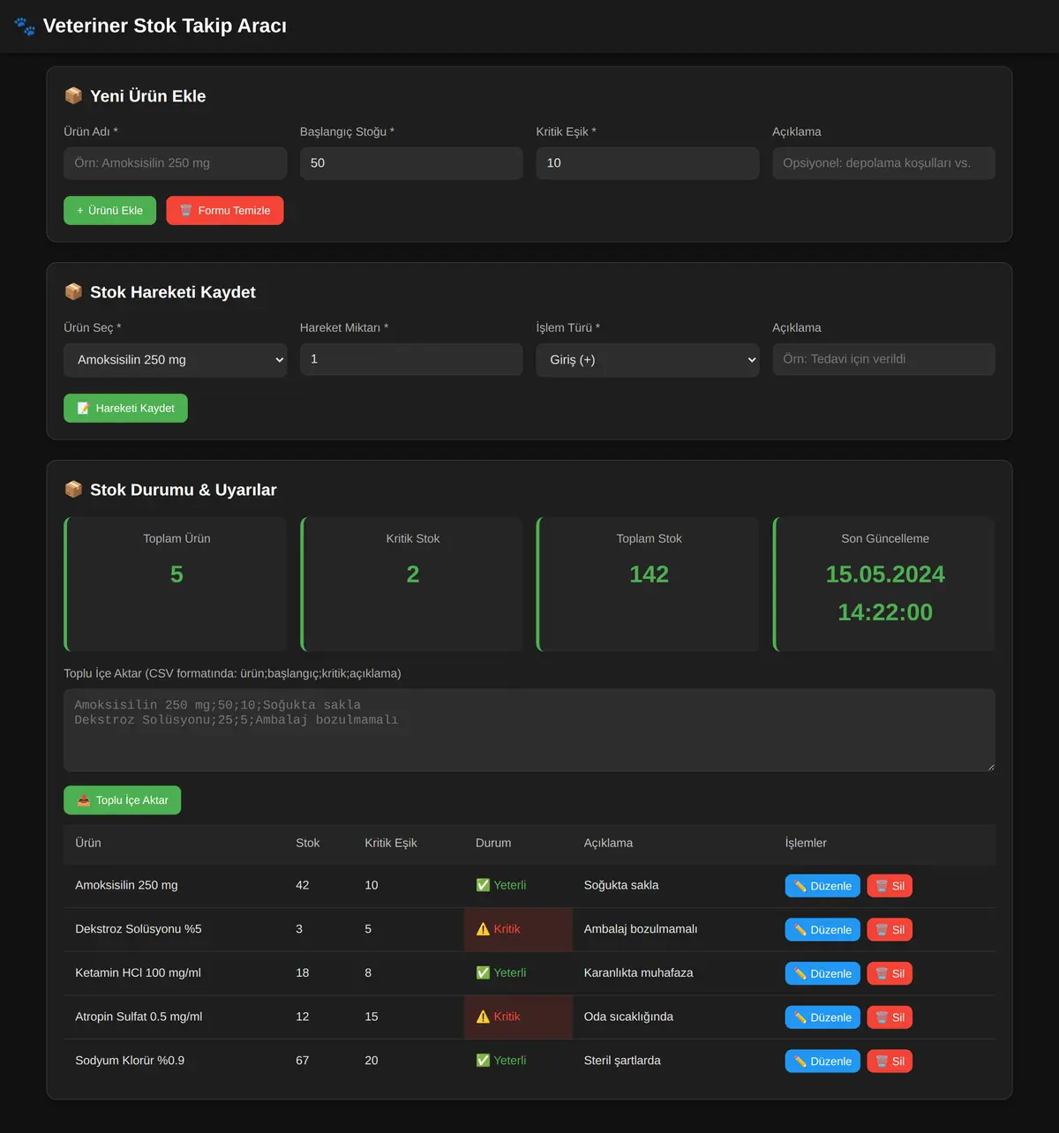
Task: Delete the Sodyum Klorür %0.9 row
Action: tap(890, 1062)
